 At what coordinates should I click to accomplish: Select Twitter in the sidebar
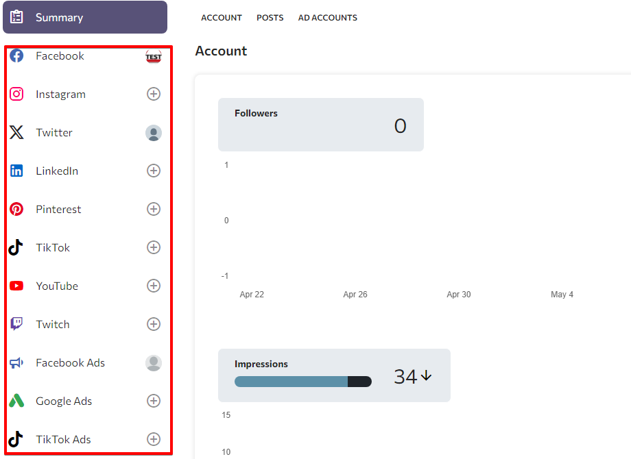[54, 133]
